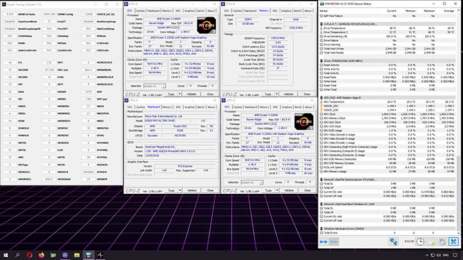This screenshot has width=463, height=260.
Task: Open Tools dropdown arrow in bottom-right CPU-Z window
Action: [x=277, y=191]
